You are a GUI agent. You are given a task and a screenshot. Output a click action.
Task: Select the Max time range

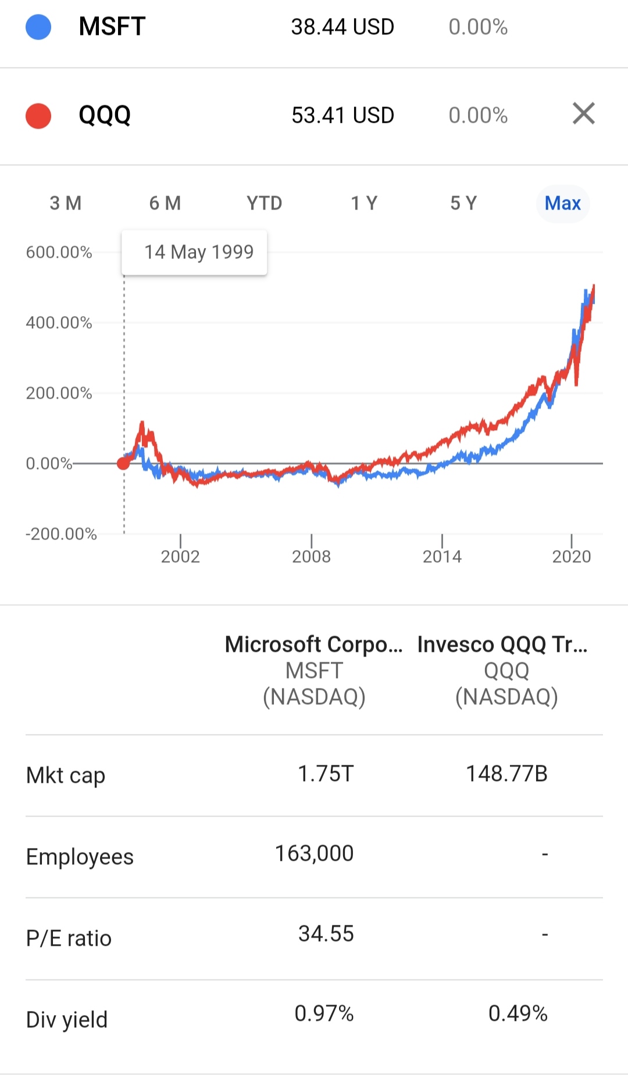[x=563, y=203]
